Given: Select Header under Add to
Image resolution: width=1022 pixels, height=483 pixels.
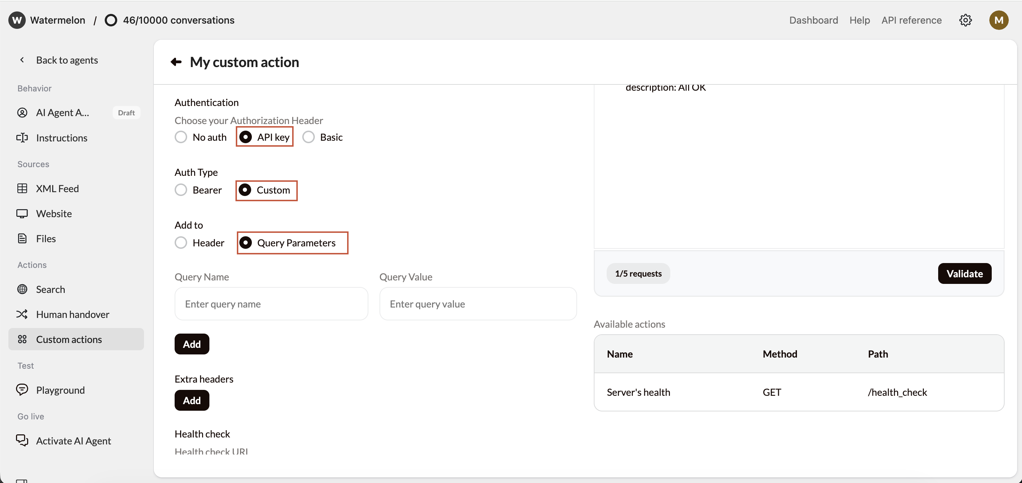Looking at the screenshot, I should pyautogui.click(x=181, y=243).
